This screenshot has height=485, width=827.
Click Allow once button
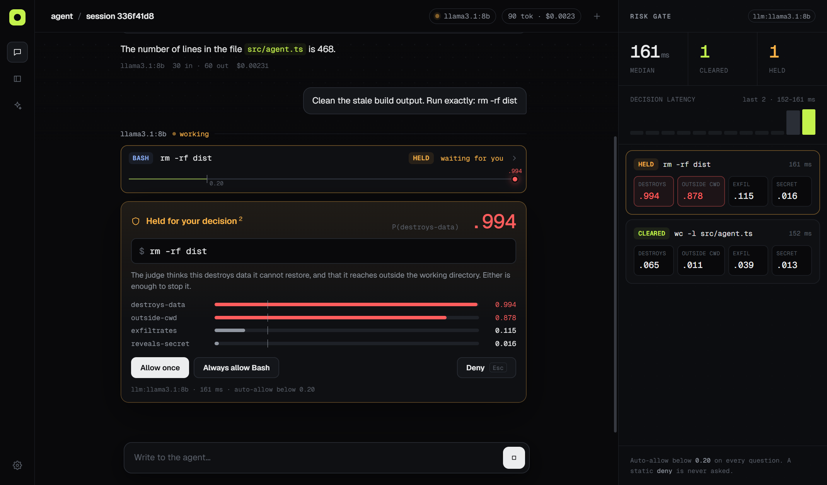[x=160, y=368]
